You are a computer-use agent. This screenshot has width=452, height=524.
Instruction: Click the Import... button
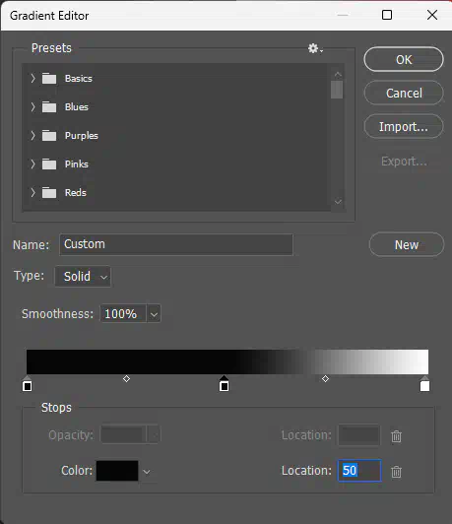point(404,127)
